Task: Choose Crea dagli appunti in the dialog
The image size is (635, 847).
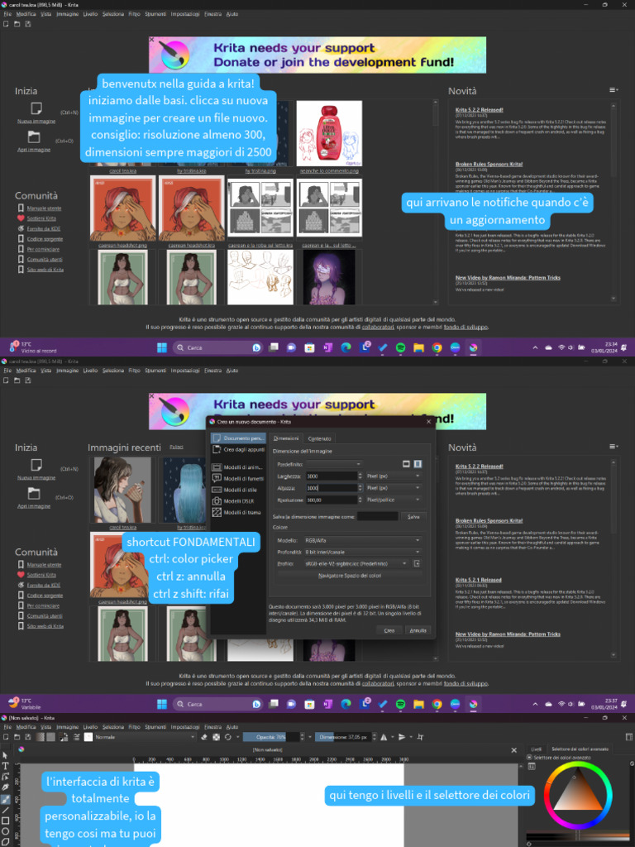Action: (238, 449)
